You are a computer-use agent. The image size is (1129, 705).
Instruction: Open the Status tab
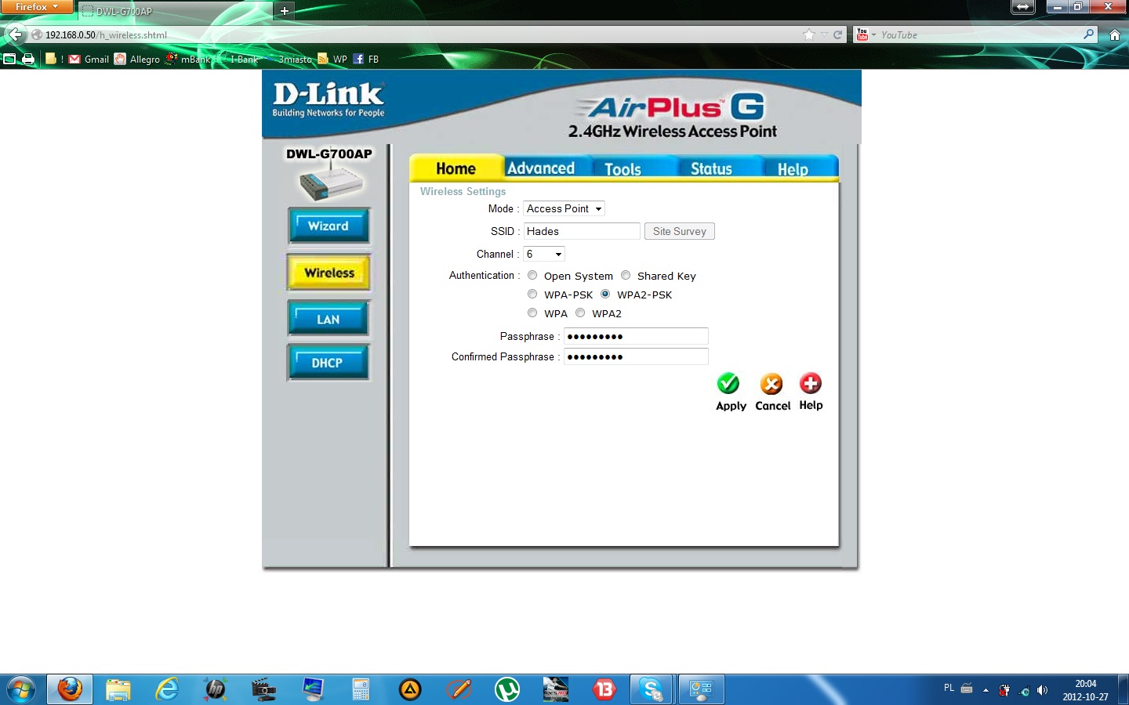(711, 169)
